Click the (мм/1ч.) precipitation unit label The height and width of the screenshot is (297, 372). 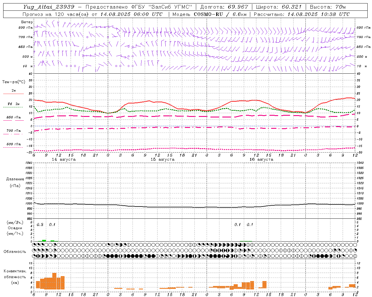click(x=15, y=233)
